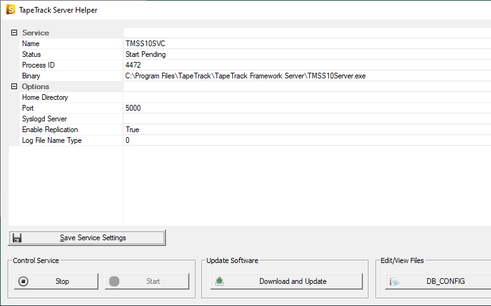Click Download and Update
This screenshot has width=491, height=306.
pos(287,281)
